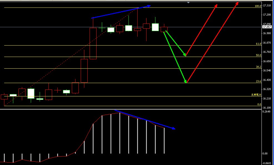Image resolution: width=274 pixels, height=165 pixels.
Task: Select the 61.8 Fibonacci level label
Action: pyautogui.click(x=258, y=44)
